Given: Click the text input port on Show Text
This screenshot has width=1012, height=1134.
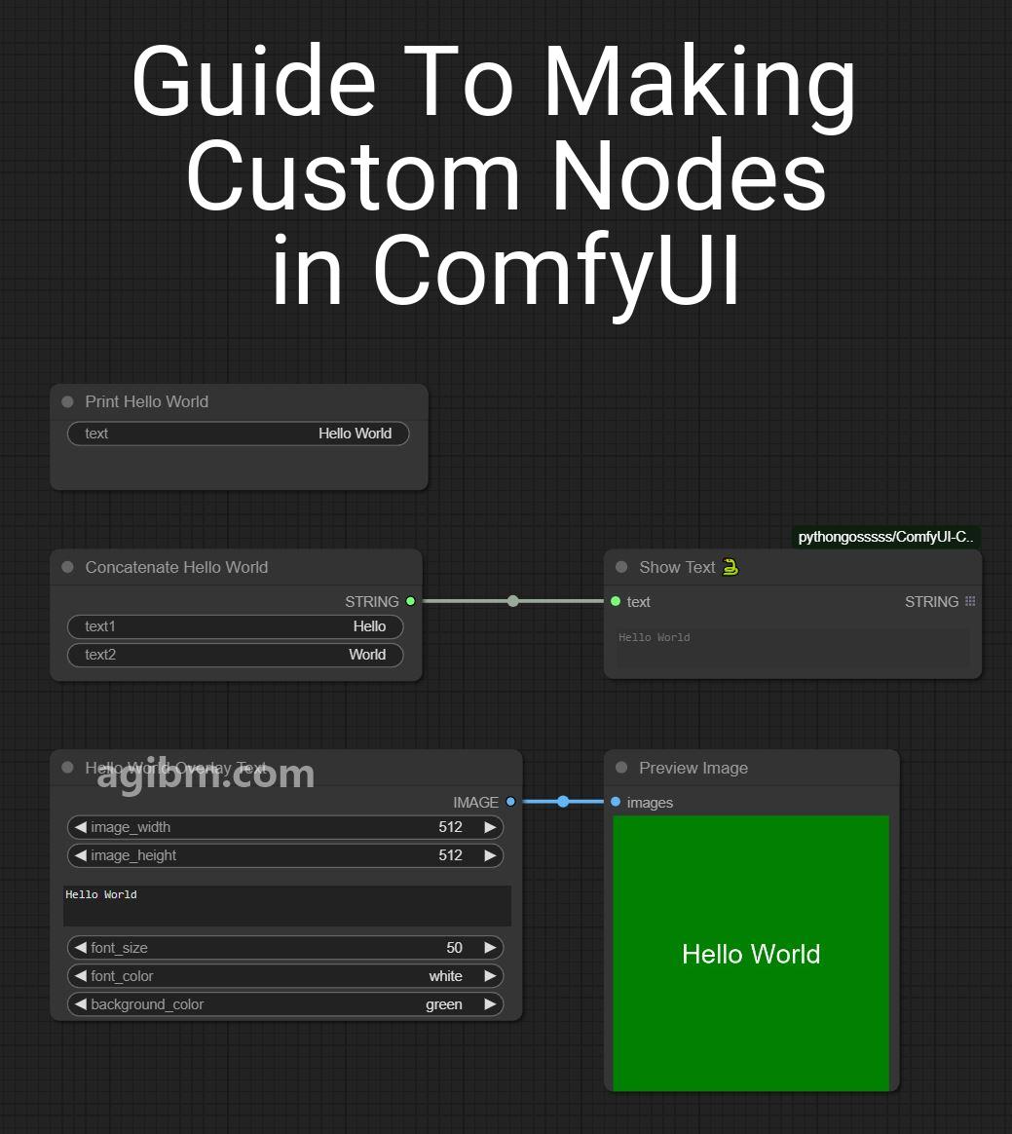Looking at the screenshot, I should coord(616,601).
